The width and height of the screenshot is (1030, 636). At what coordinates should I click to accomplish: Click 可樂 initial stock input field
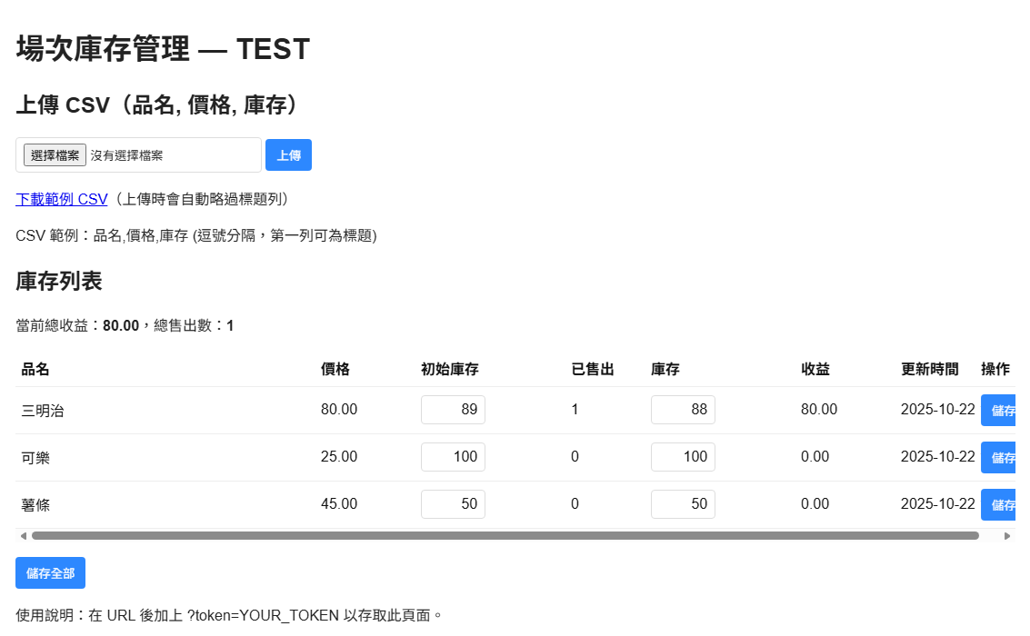point(453,457)
